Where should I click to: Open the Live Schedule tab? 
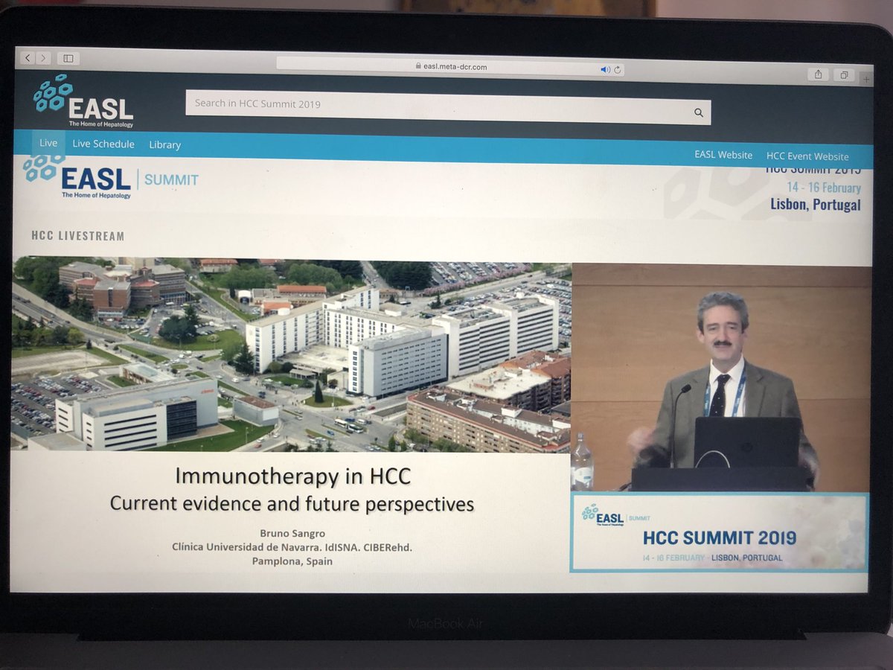[x=103, y=144]
